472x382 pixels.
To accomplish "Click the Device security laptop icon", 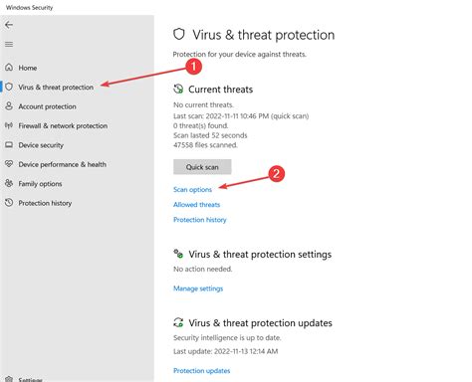I will tap(9, 145).
